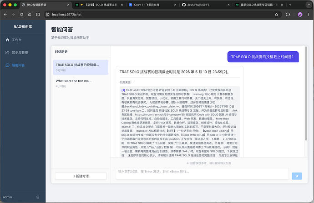314x203 pixels.
Task: Click the browser forward arrow
Action: (13, 15)
